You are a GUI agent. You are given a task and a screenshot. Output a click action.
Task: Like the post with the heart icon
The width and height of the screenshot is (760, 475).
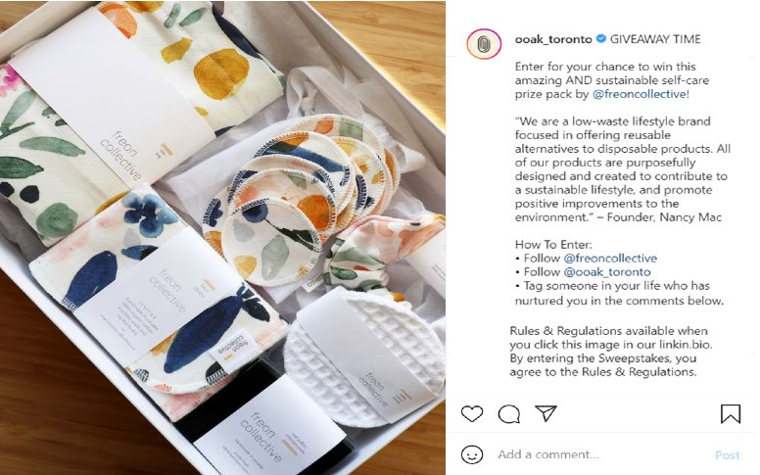[472, 414]
